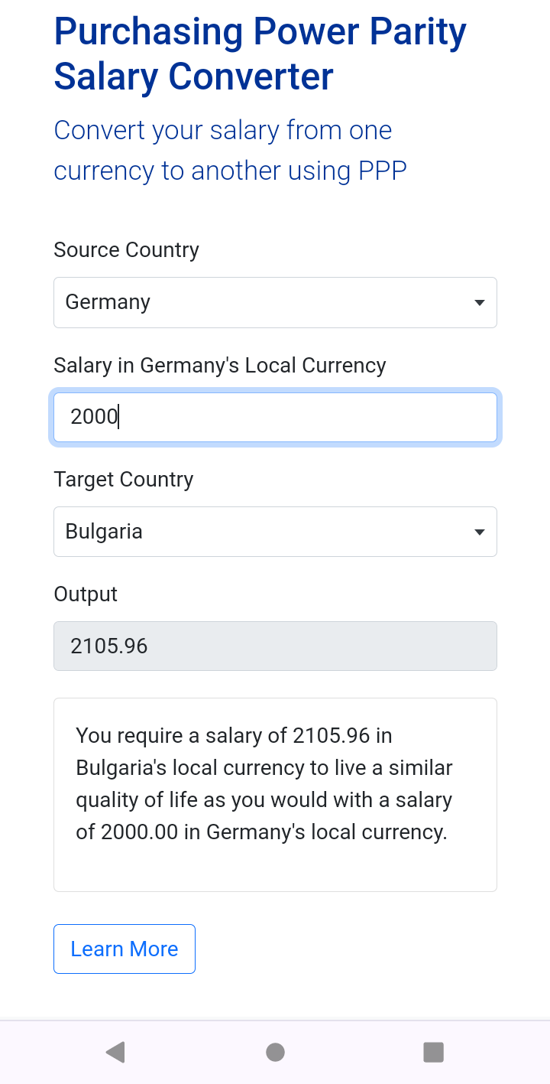Tap the Android recent apps square
The width and height of the screenshot is (550, 1084).
pos(433,1053)
